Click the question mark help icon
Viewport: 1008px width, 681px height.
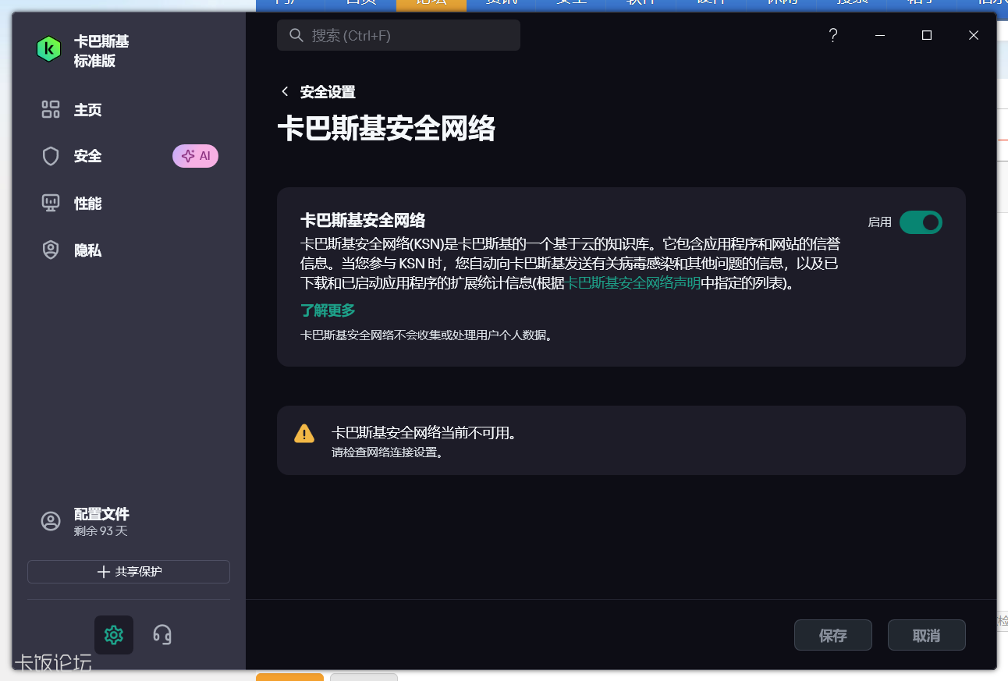833,35
